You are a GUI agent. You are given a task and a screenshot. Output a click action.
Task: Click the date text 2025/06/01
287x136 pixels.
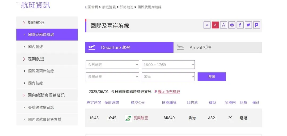tap(99, 92)
